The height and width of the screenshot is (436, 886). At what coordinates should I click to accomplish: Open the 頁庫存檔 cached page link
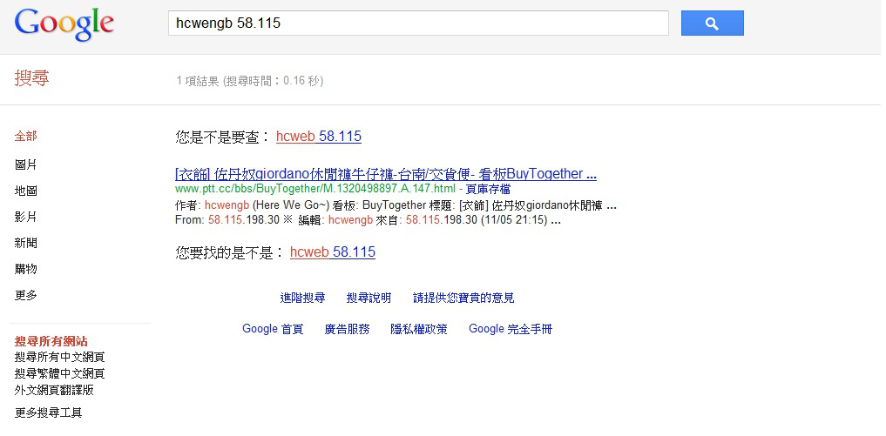(489, 189)
